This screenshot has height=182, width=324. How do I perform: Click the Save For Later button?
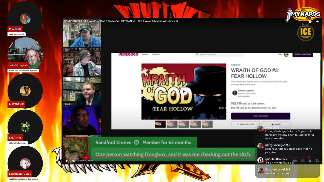[245, 124]
